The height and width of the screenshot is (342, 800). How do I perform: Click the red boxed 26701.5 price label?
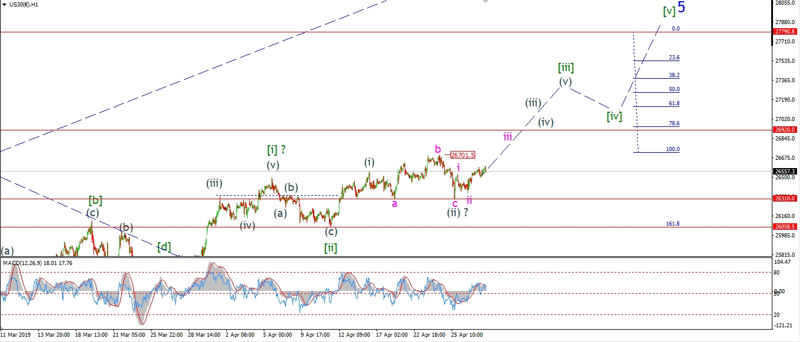tap(463, 155)
